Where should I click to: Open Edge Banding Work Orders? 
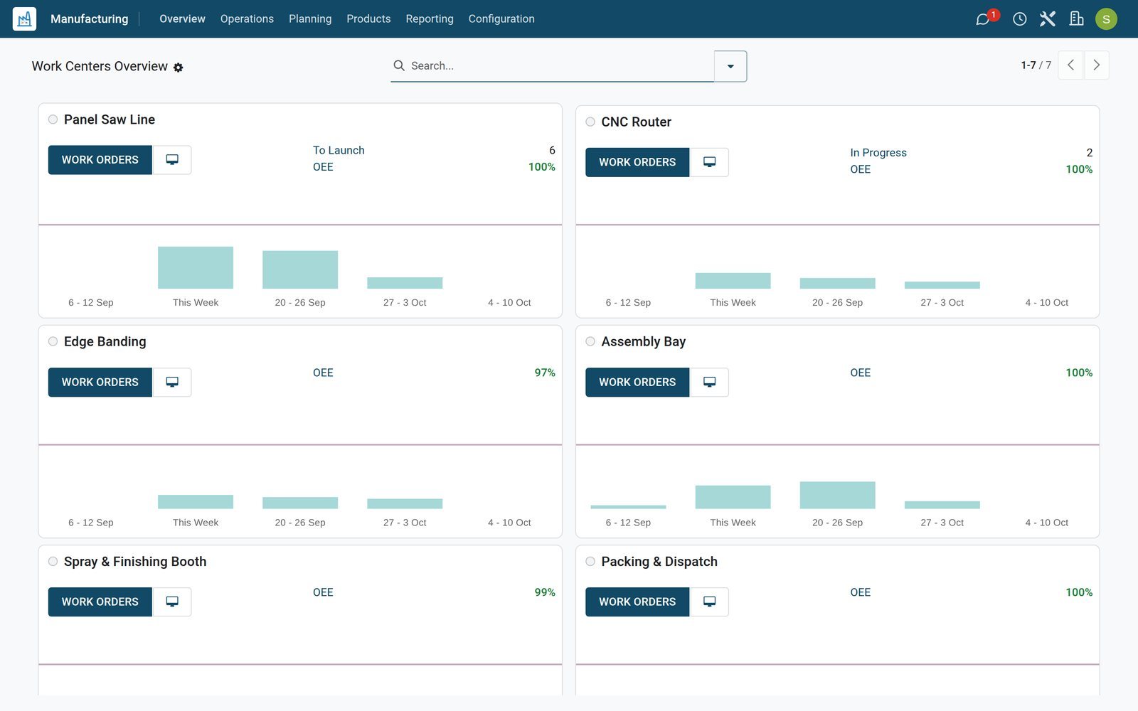tap(100, 383)
